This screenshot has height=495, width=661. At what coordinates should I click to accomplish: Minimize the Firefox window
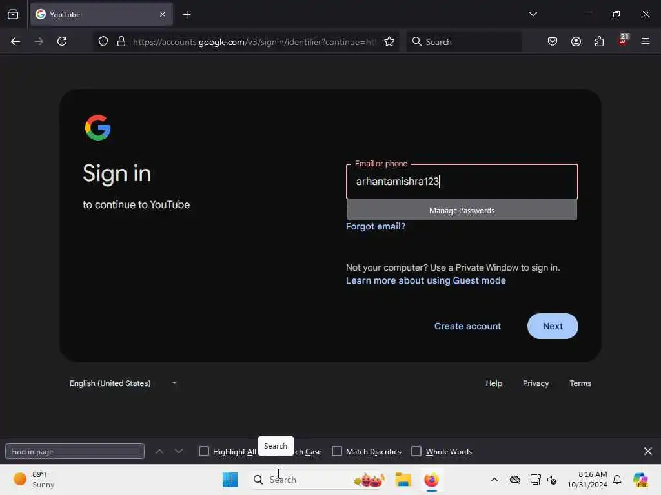(x=587, y=14)
